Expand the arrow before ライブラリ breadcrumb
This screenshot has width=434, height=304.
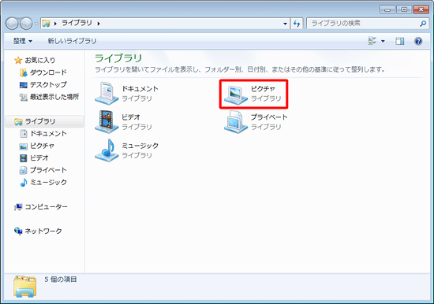point(55,24)
